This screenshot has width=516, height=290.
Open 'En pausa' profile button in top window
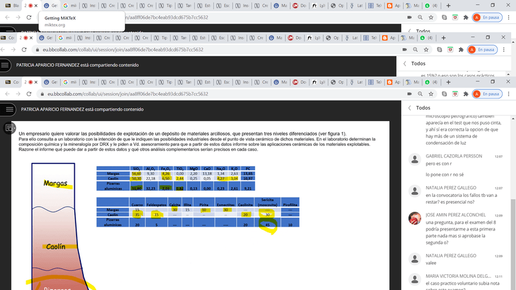487,18
